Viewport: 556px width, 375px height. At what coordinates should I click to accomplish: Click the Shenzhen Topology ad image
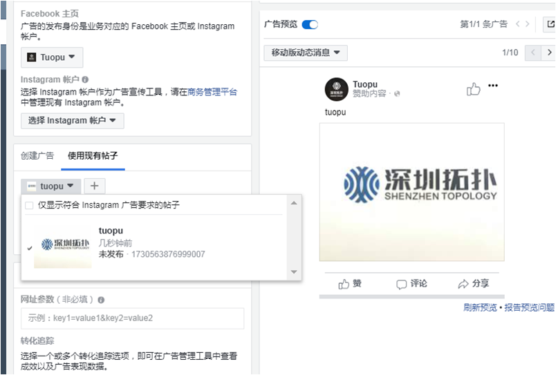411,192
